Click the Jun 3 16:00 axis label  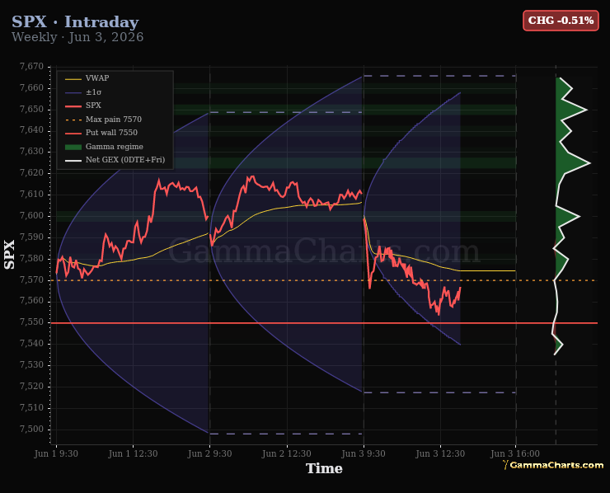click(515, 453)
